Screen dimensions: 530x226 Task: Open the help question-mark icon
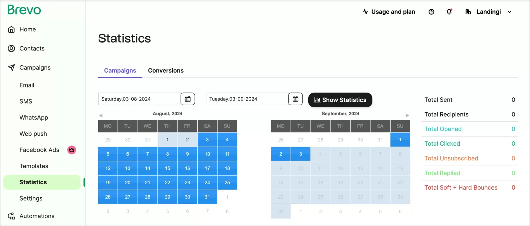tap(431, 12)
